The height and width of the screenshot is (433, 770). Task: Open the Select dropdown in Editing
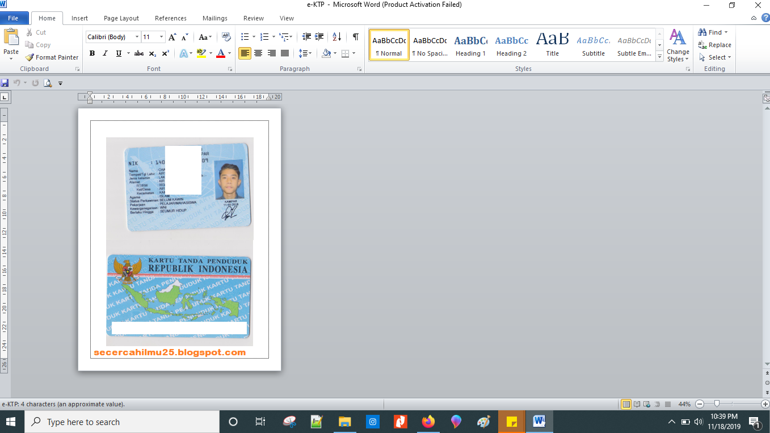(x=715, y=57)
